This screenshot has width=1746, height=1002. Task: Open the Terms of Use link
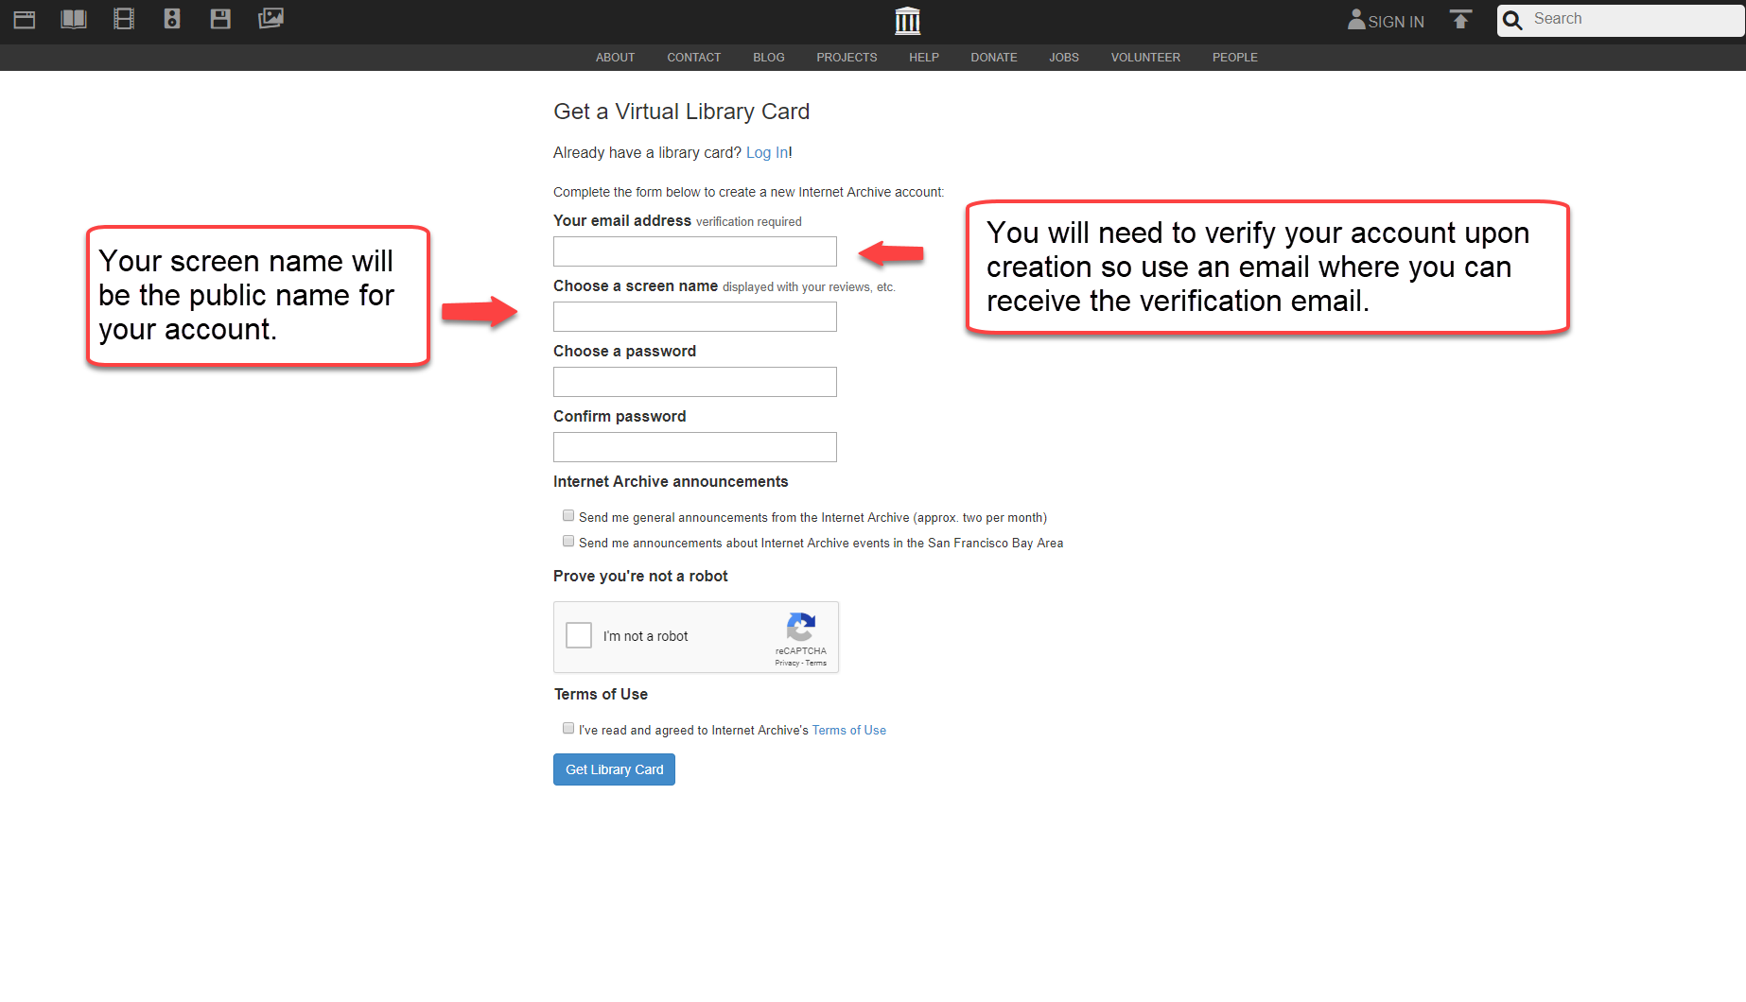coord(848,731)
